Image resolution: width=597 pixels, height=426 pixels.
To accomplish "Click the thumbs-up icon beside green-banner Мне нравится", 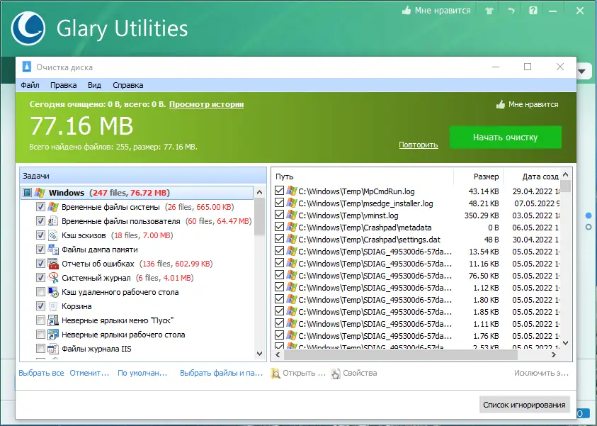I will point(500,104).
